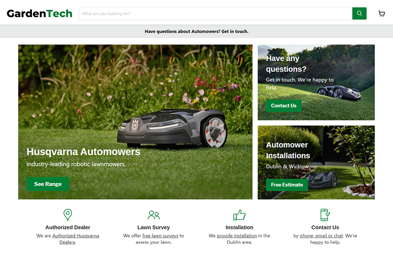Screen dimensions: 393x260
Task: Click the Lawn Survey people icon
Action: (154, 215)
